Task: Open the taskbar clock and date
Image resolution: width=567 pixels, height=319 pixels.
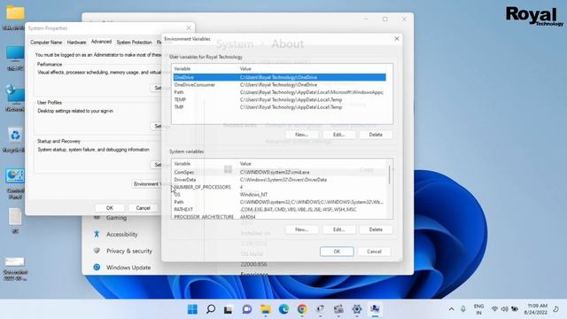Action: pos(536,309)
